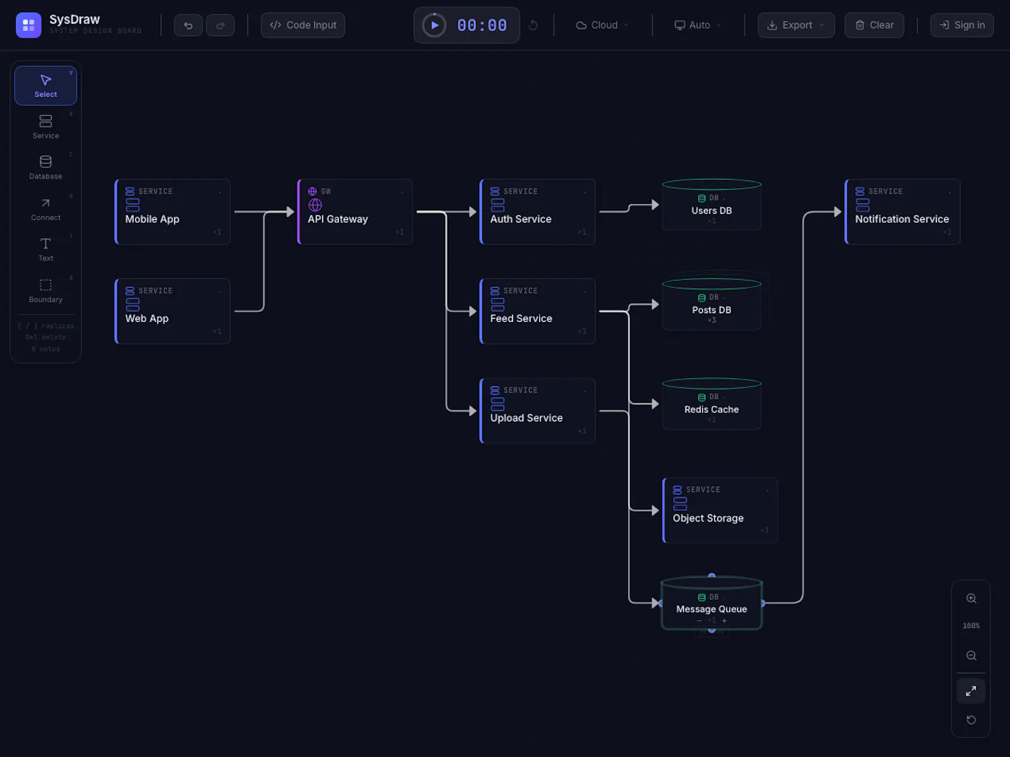Viewport: 1010px width, 757px height.
Task: Select the Object Storage node
Action: 720,510
